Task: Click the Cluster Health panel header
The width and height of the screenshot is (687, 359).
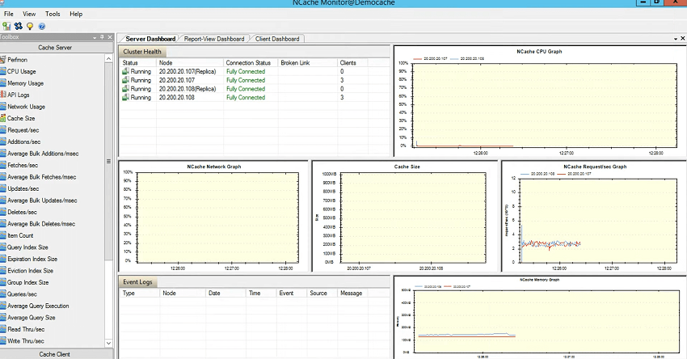Action: click(142, 52)
